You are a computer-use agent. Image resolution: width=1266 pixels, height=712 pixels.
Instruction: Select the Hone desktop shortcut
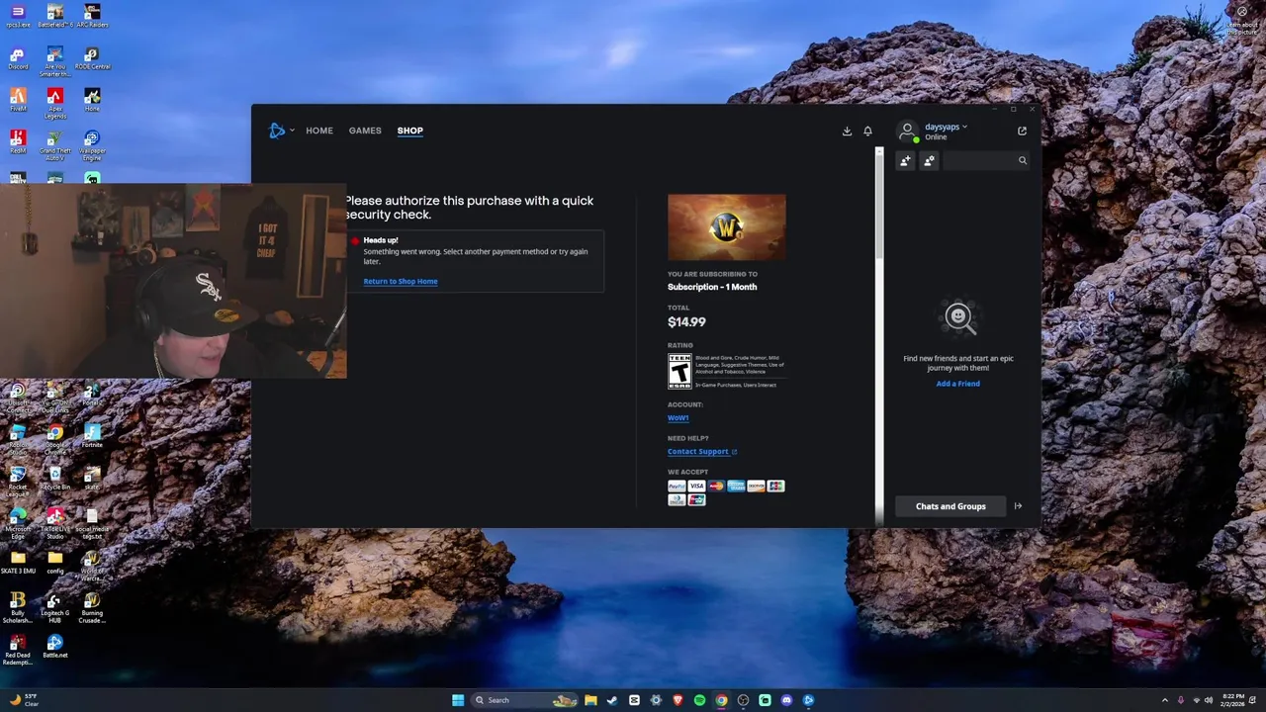click(92, 100)
